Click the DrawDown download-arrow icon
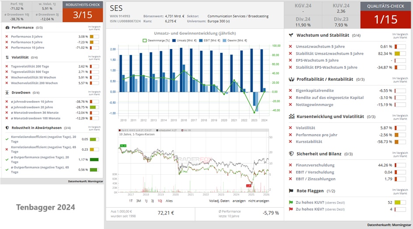 [x=7, y=92]
